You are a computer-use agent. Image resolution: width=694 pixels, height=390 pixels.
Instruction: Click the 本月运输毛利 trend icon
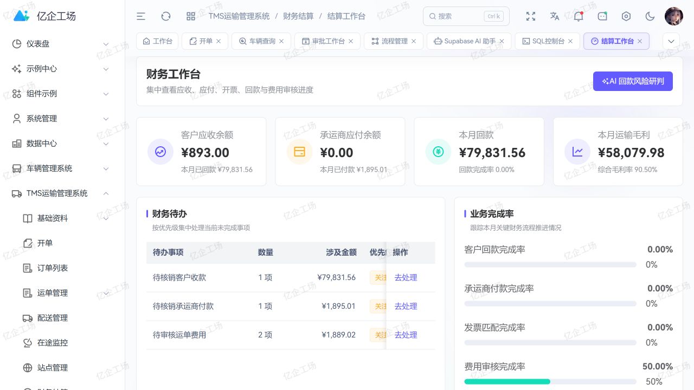coord(577,152)
